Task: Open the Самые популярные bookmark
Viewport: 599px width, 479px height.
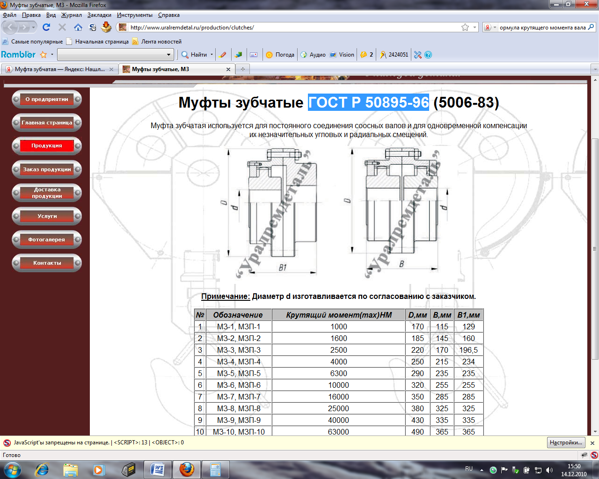Action: click(x=32, y=42)
